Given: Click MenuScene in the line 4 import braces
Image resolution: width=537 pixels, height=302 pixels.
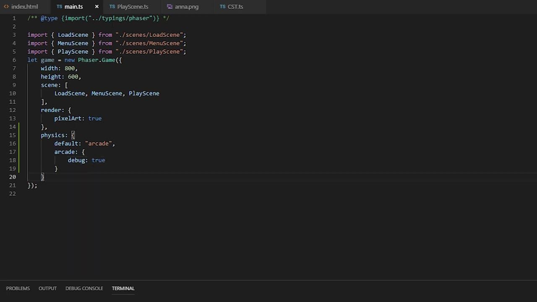Looking at the screenshot, I should pos(73,43).
